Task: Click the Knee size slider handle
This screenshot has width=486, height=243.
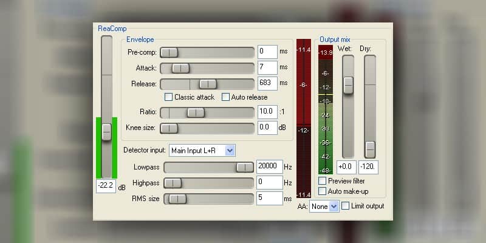Action: pyautogui.click(x=169, y=128)
